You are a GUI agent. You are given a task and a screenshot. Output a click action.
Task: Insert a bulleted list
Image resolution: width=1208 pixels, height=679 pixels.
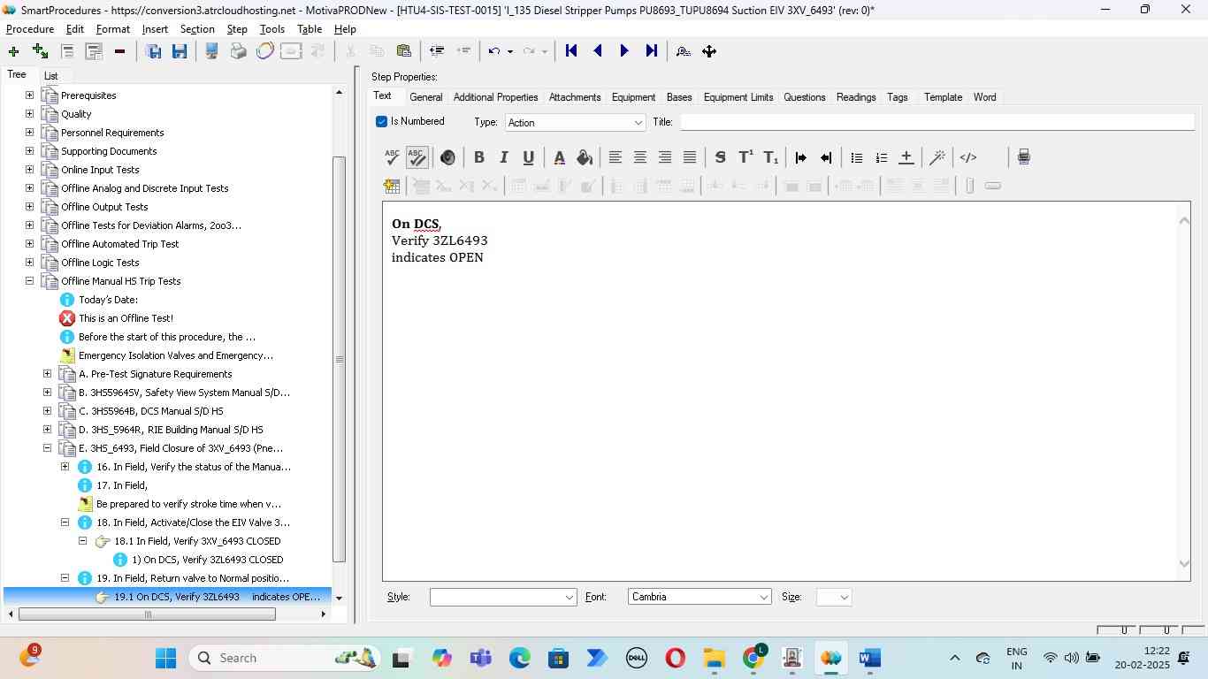[856, 157]
